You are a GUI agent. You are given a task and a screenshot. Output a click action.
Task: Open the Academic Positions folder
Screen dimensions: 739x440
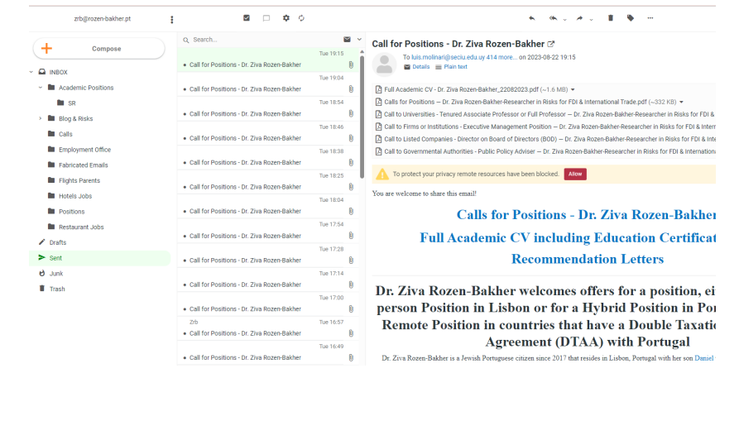86,88
